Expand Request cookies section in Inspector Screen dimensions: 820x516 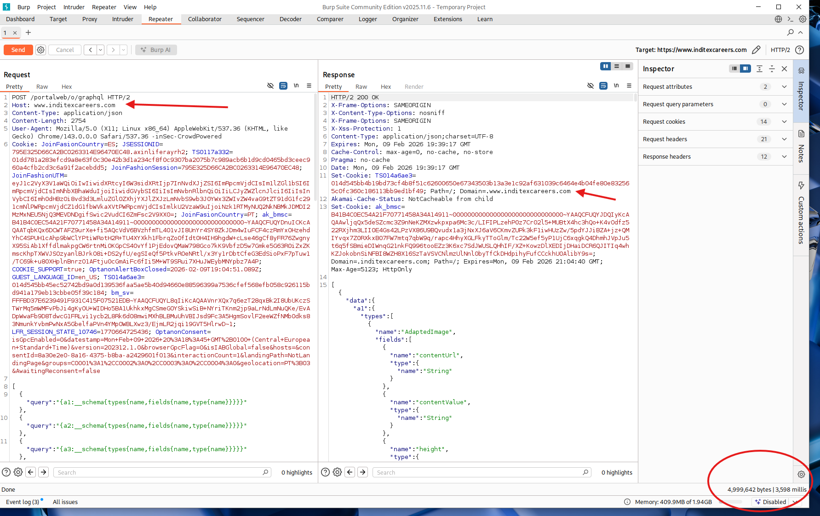point(784,122)
